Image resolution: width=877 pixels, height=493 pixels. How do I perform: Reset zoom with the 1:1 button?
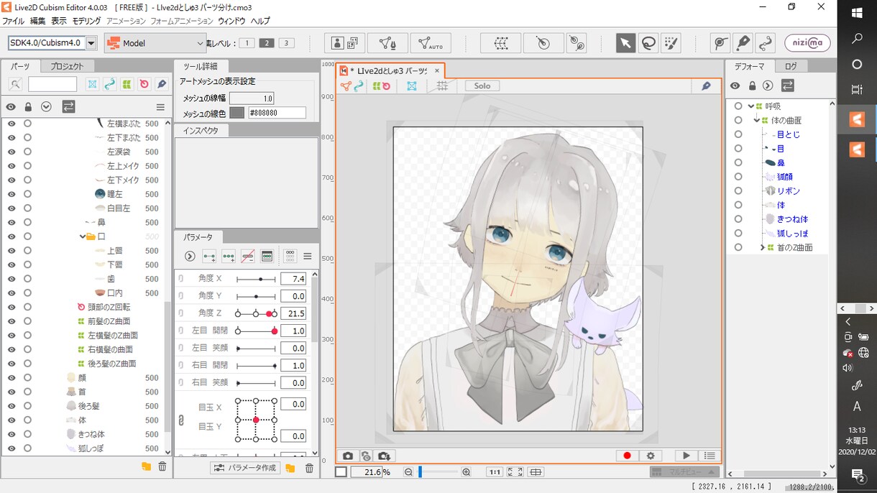(x=495, y=472)
